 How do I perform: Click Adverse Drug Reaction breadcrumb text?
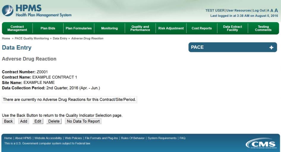coord(87,38)
